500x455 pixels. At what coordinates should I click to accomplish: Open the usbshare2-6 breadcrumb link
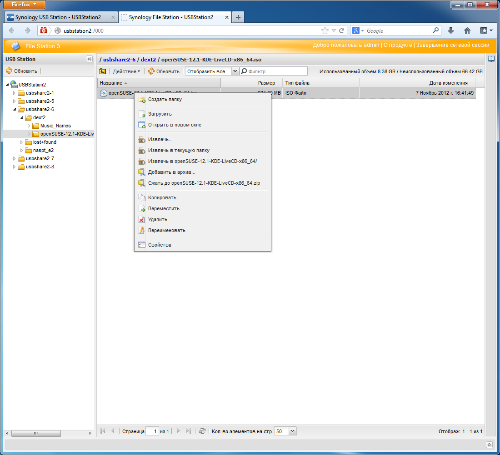[119, 60]
